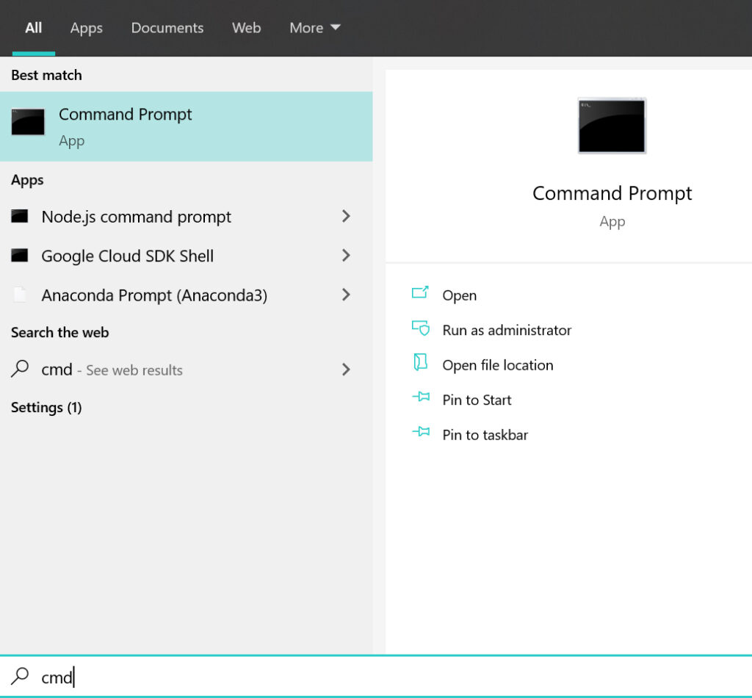This screenshot has width=752, height=698.
Task: Click Open to launch Command Prompt
Action: click(x=459, y=295)
